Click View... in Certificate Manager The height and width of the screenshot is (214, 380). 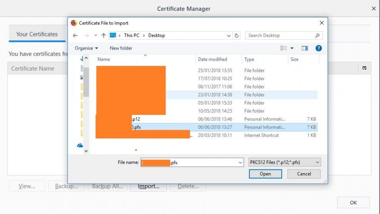[27, 186]
